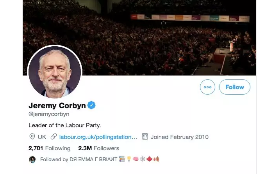
Task: Click the Follow button
Action: click(234, 87)
